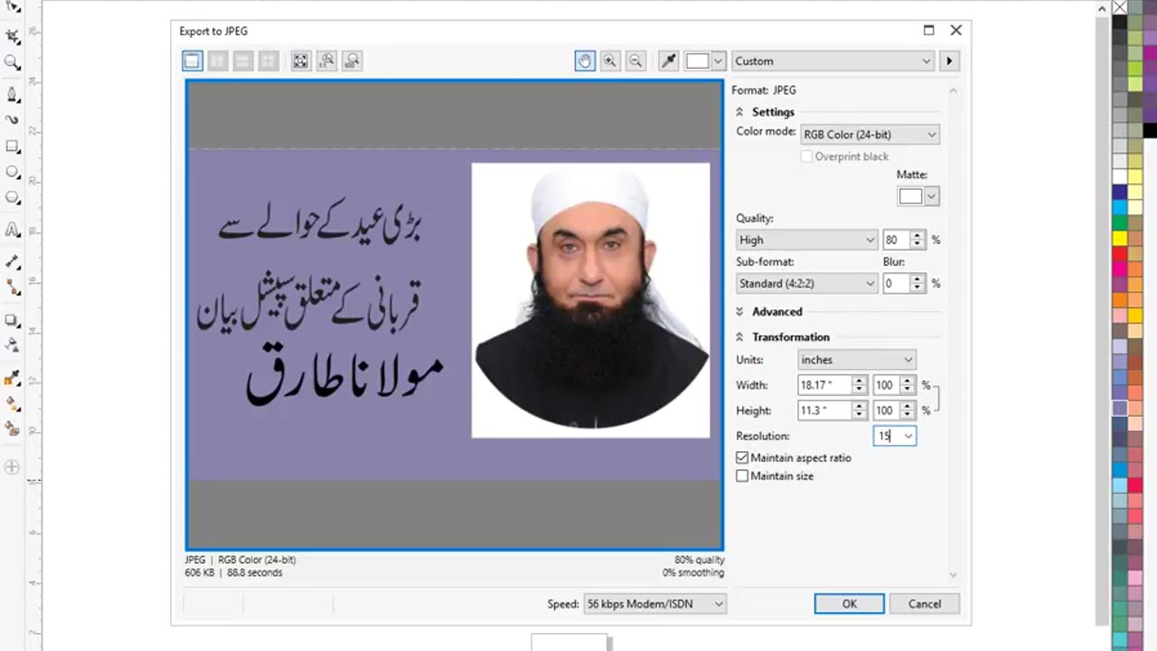The width and height of the screenshot is (1157, 651).
Task: Select the Zoom tool in toolbox
Action: point(13,62)
